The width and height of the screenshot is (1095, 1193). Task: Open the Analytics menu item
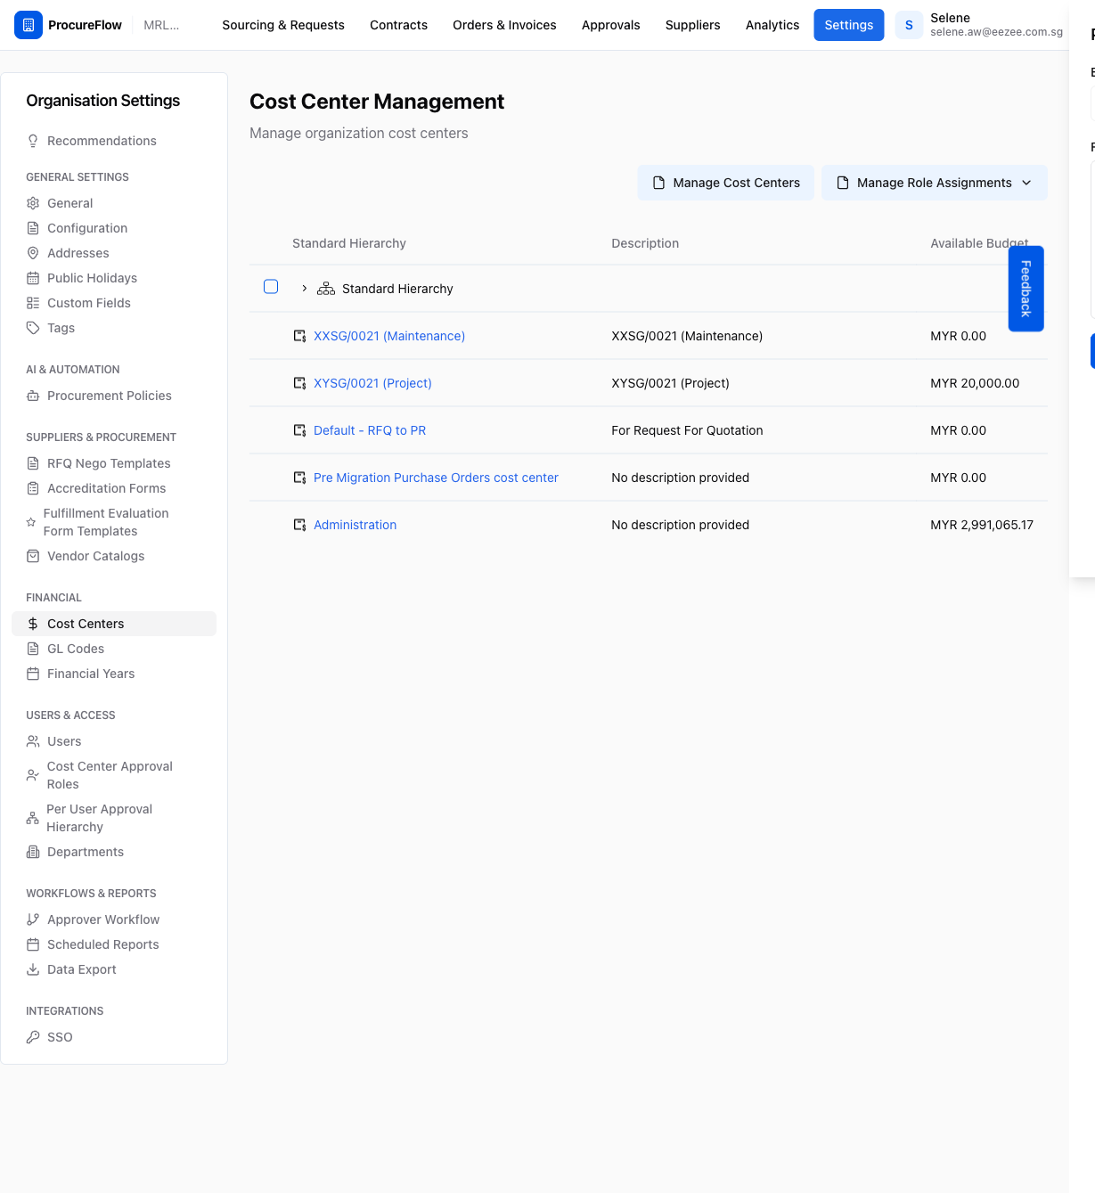[x=772, y=25]
